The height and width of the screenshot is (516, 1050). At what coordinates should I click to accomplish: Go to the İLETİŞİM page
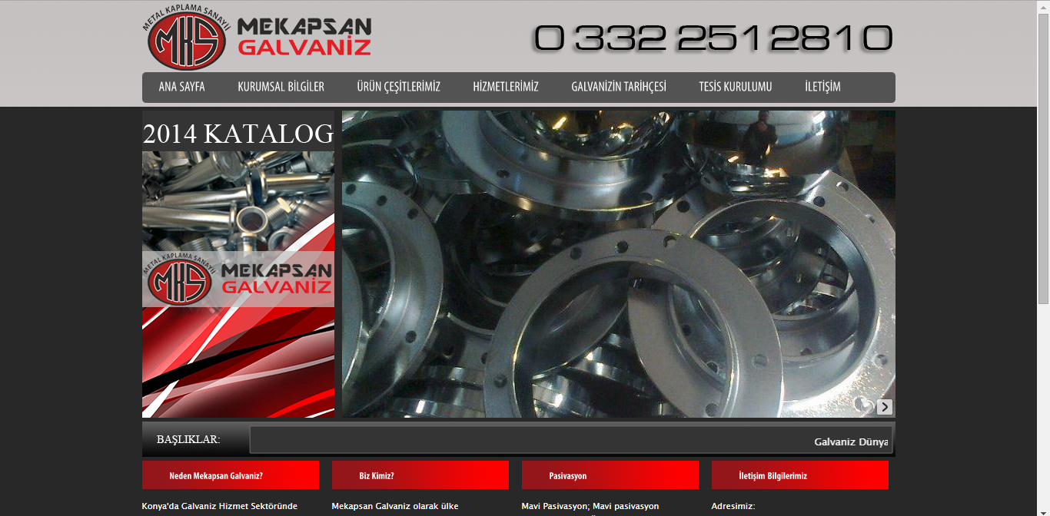(x=822, y=87)
